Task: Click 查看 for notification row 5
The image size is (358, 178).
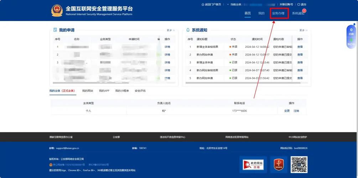Action: (300, 78)
